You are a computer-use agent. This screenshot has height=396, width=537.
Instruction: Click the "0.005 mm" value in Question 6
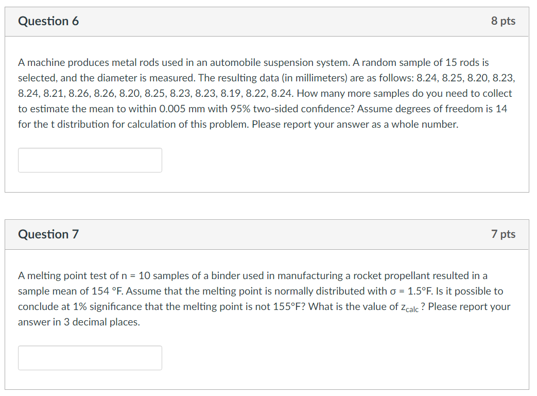point(182,109)
